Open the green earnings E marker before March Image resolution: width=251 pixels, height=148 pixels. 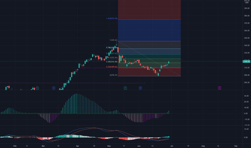point(37,88)
